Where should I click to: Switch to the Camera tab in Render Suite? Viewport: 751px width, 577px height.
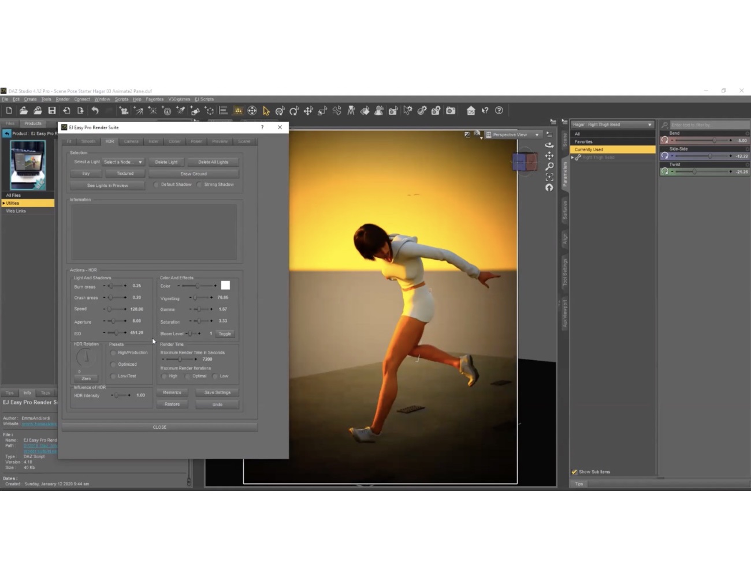pyautogui.click(x=131, y=141)
